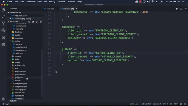Open the Extensions view
This screenshot has width=188, height=106.
3,37
